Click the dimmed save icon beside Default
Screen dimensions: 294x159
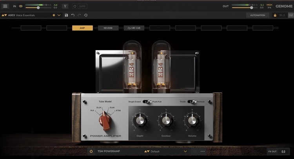195,151
